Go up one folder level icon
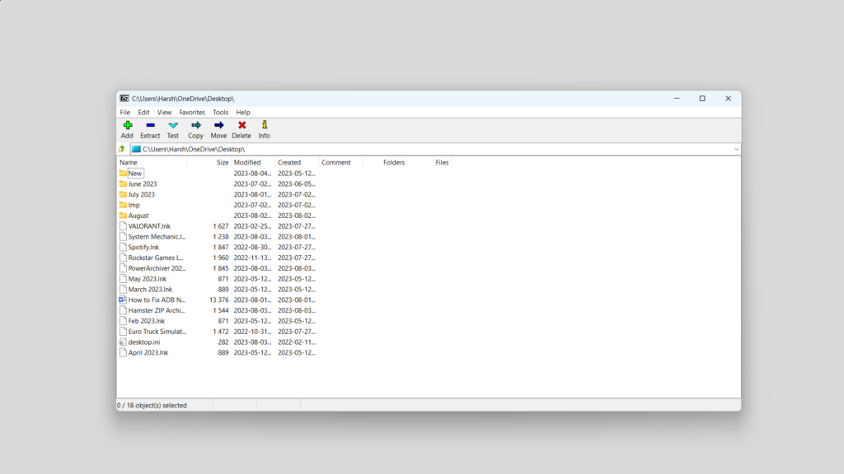Image resolution: width=844 pixels, height=474 pixels. 122,149
